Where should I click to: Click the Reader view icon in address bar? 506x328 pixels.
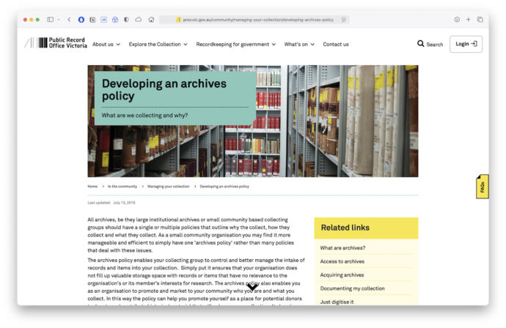tap(344, 20)
